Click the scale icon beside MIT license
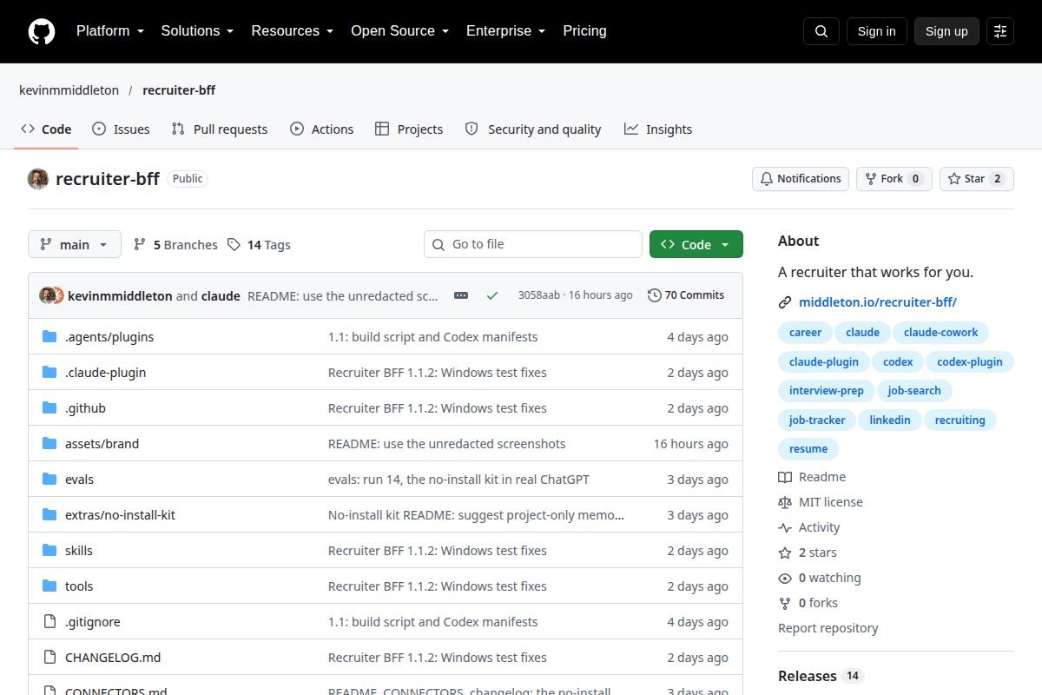 785,502
